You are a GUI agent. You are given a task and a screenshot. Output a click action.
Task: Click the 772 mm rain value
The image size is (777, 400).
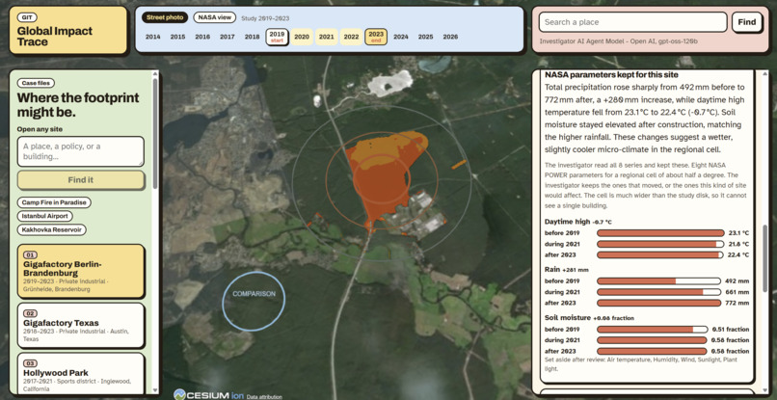[737, 303]
